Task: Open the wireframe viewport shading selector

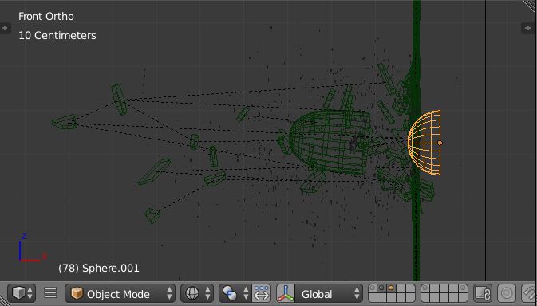Action: pos(197,293)
